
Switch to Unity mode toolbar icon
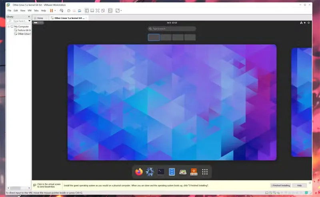103,11
